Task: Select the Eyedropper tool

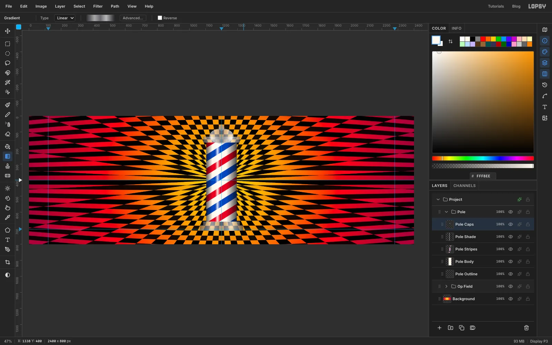Action: (8, 218)
